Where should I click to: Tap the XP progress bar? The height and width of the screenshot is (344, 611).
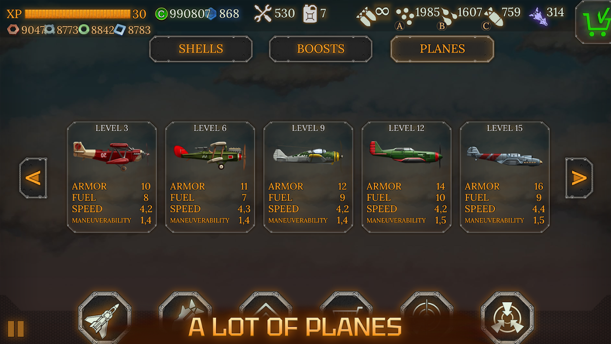point(77,14)
